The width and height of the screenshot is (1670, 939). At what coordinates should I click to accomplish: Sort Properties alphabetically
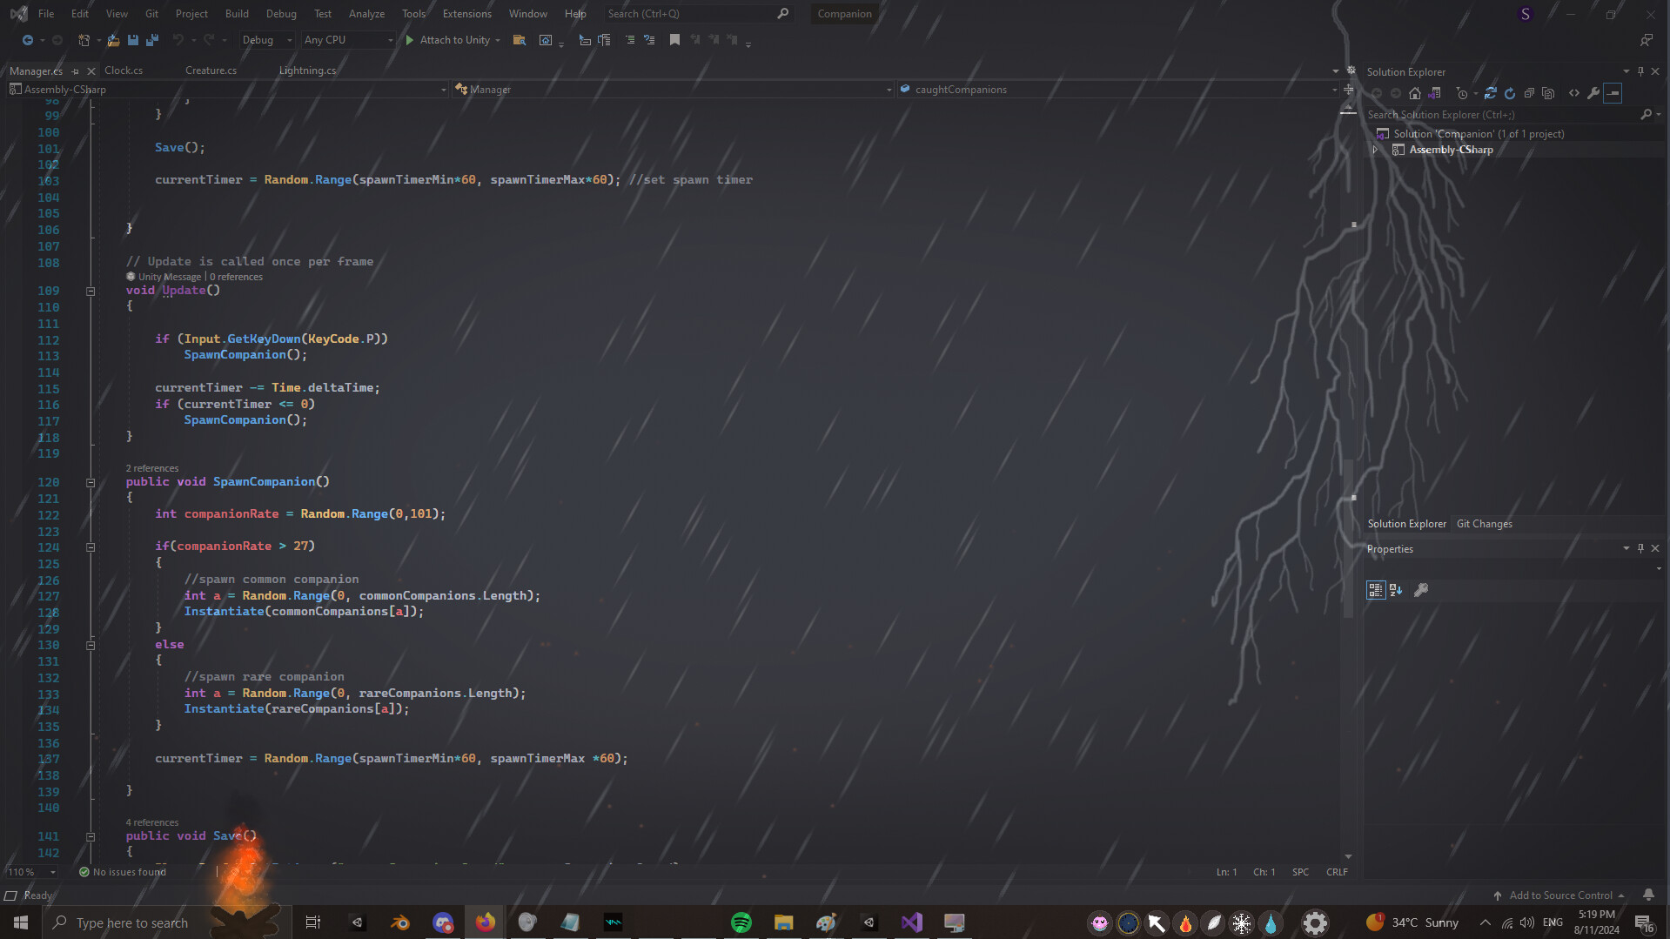tap(1397, 590)
